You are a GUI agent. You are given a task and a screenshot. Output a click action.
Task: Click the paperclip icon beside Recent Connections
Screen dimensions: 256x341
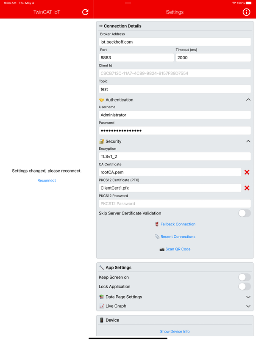point(157,236)
